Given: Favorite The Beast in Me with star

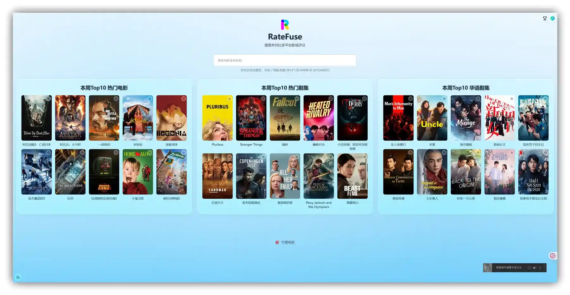Looking at the screenshot, I should coord(364,157).
